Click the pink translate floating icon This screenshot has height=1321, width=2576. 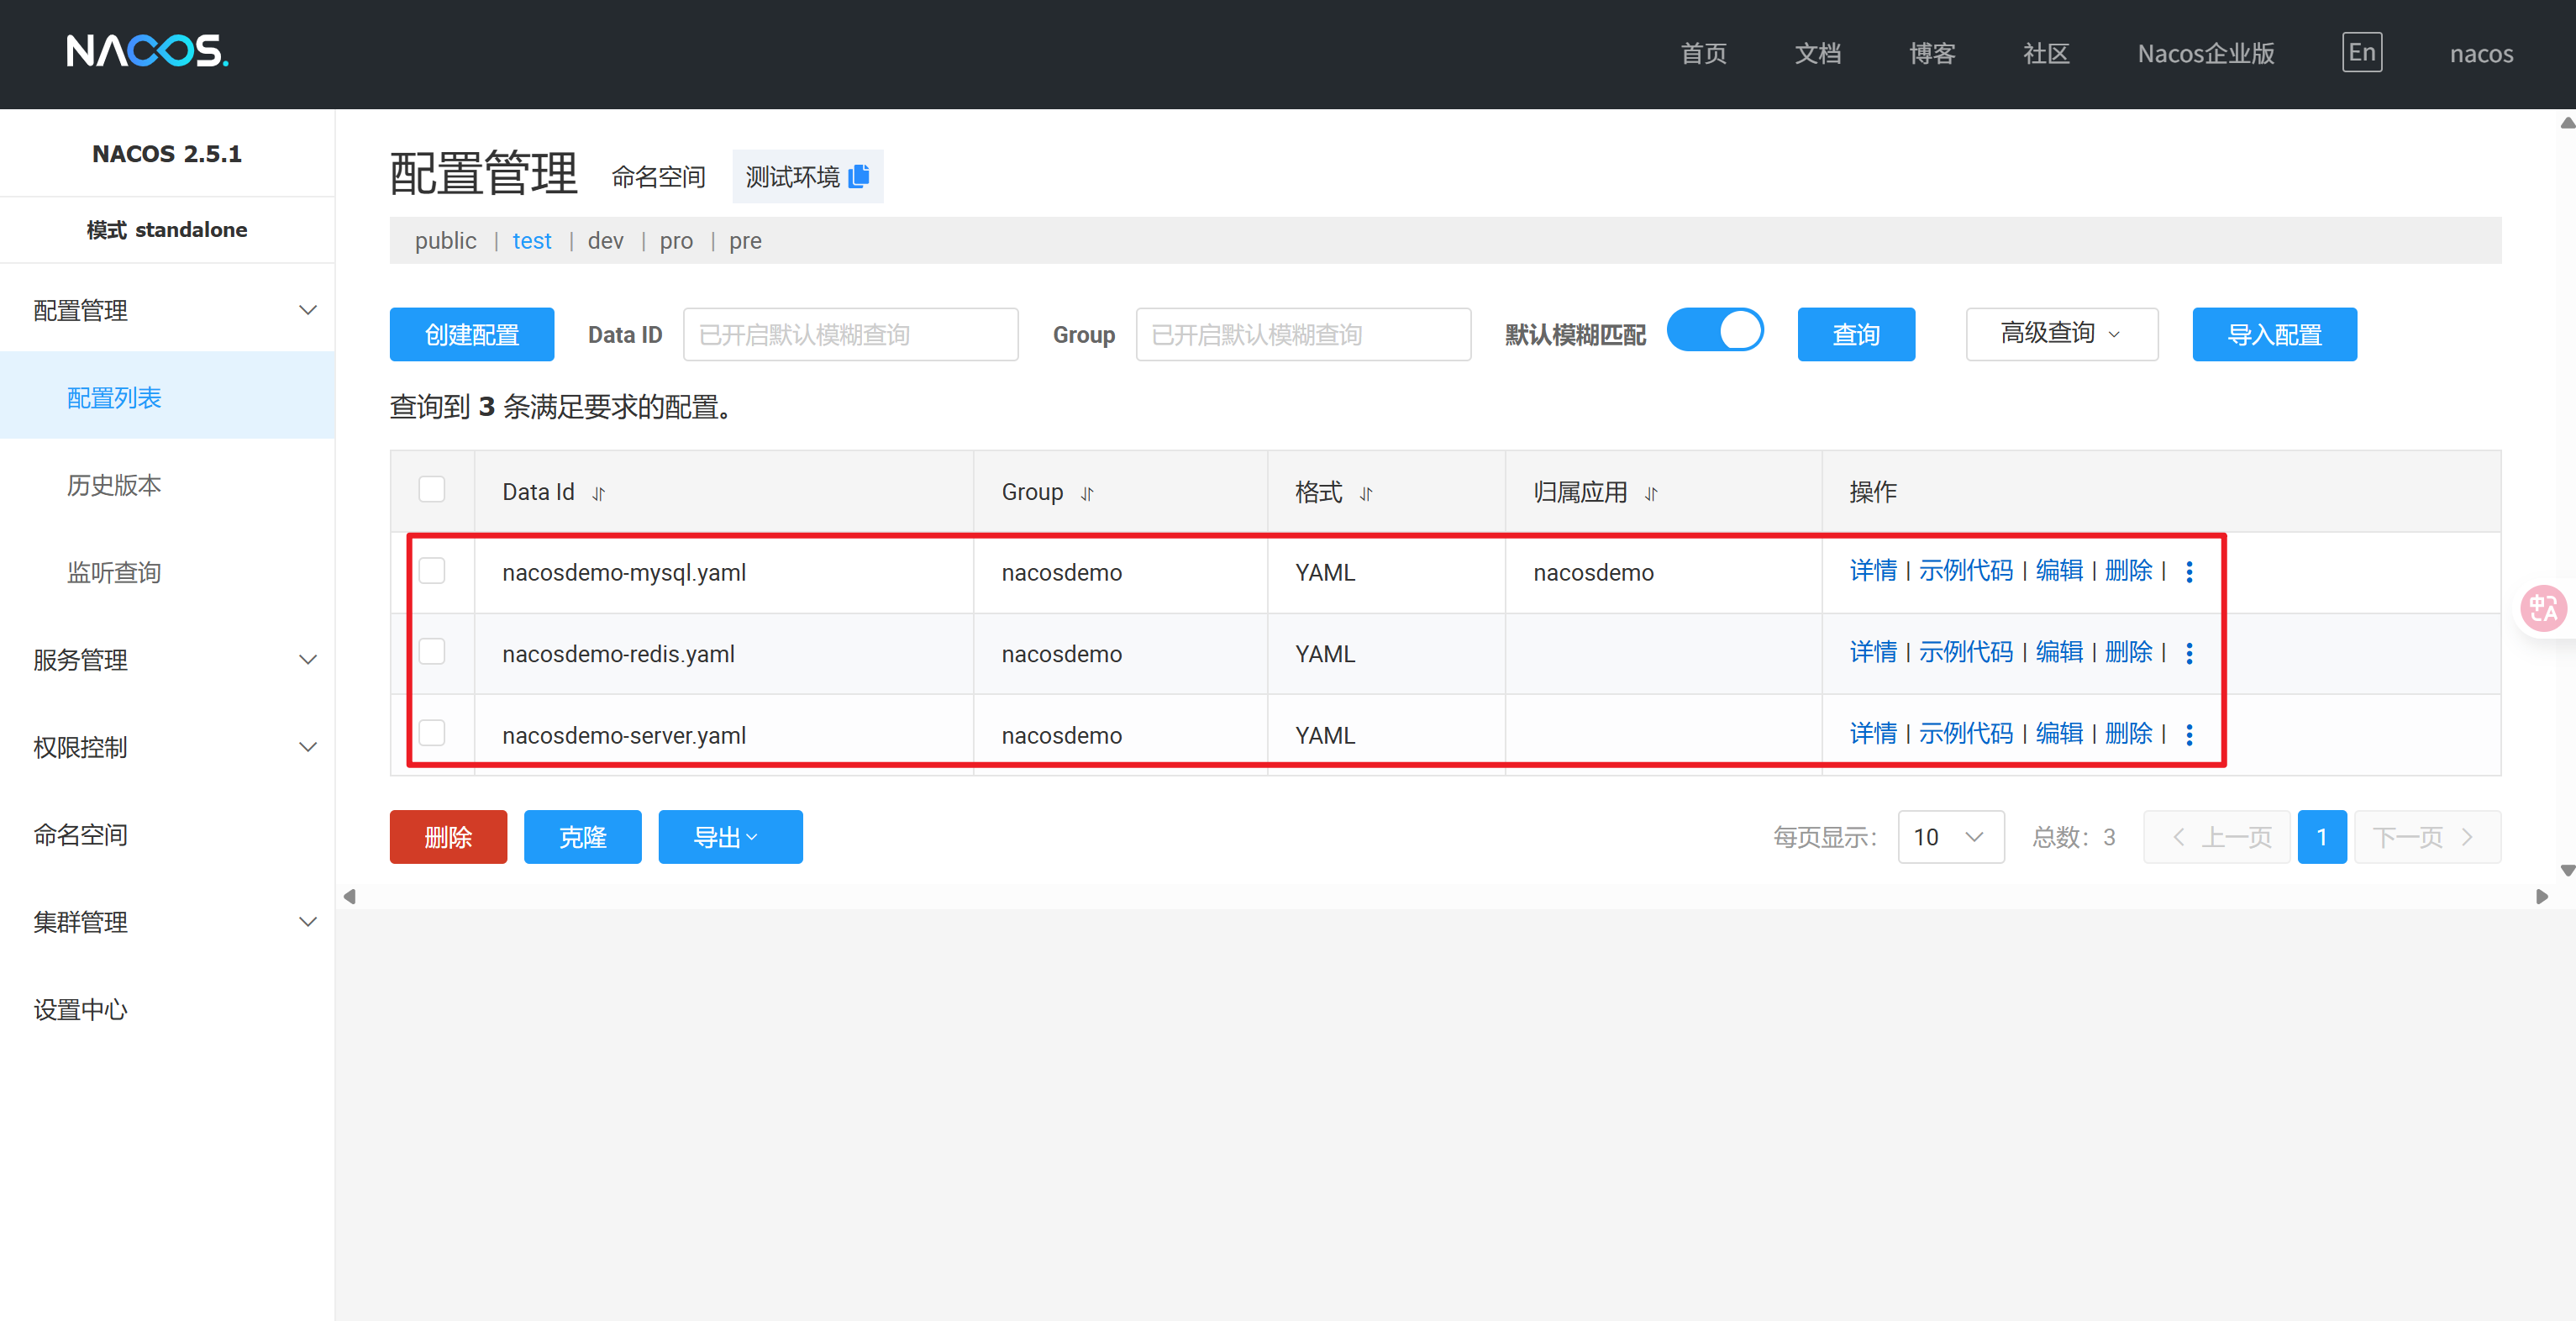point(2542,608)
